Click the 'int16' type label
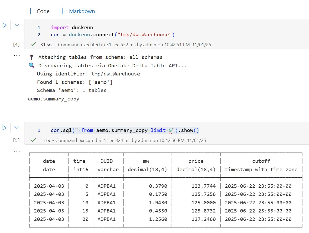 [81, 169]
